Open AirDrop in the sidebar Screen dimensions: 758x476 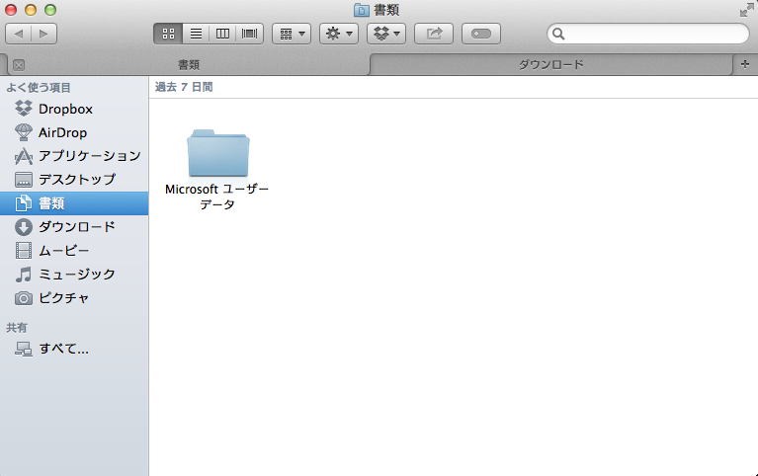coord(74,132)
